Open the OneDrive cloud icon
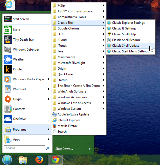Viewport: 160px width, 165px height. pos(8,119)
